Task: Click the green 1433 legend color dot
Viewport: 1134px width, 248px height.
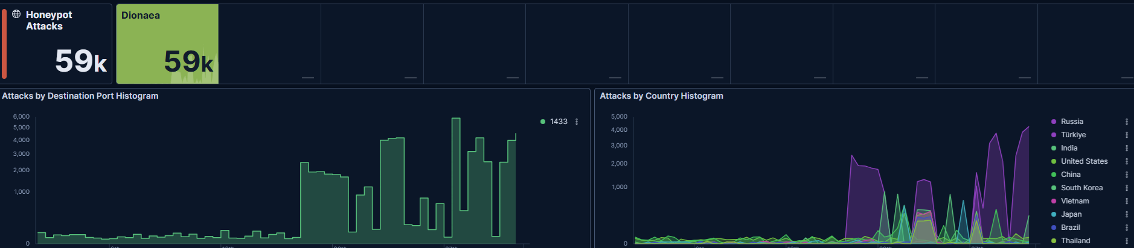Action: [543, 122]
